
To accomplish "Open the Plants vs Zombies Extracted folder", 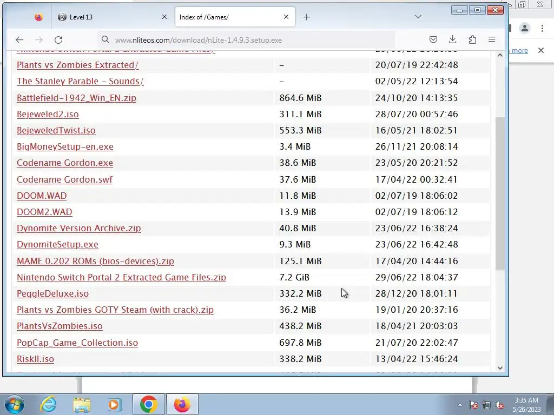I will [78, 65].
